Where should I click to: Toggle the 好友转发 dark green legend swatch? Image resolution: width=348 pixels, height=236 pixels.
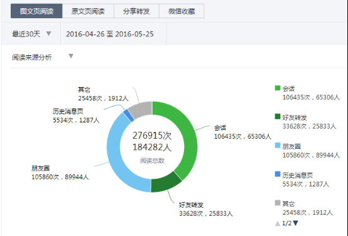pos(278,117)
